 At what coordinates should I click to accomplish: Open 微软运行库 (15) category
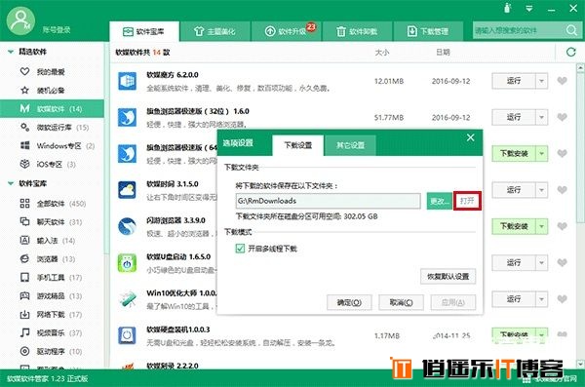click(x=55, y=128)
